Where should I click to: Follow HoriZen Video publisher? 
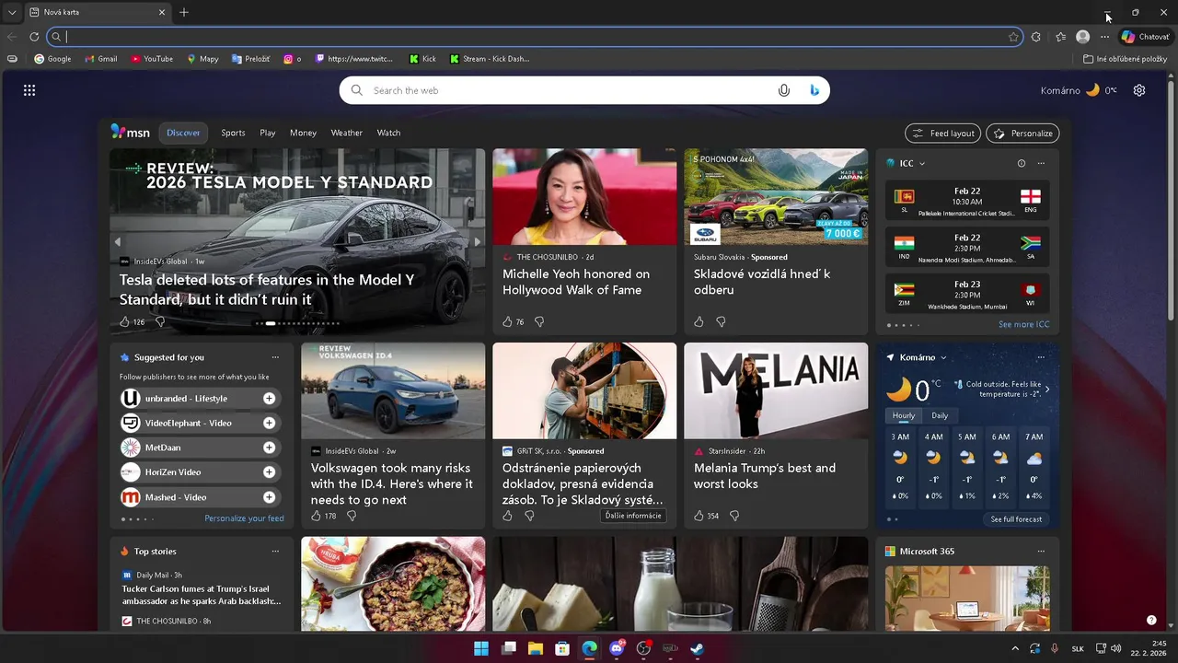click(269, 472)
